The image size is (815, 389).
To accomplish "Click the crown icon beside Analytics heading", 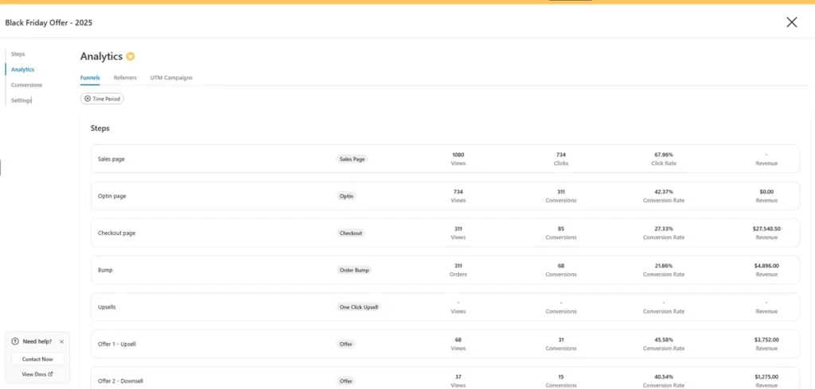I will click(x=131, y=56).
